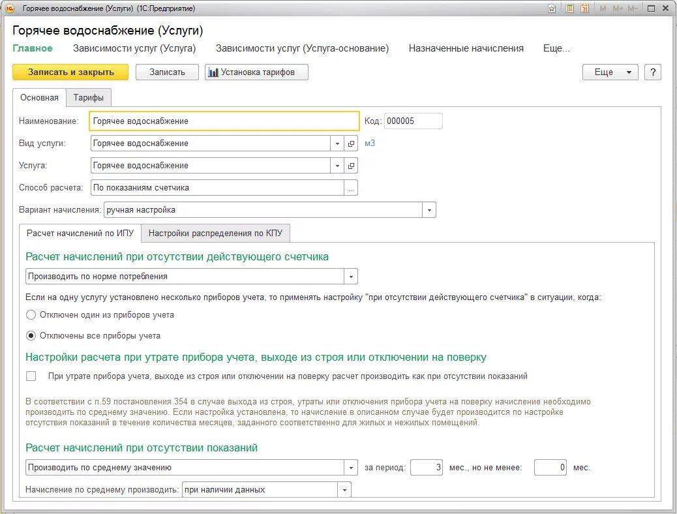Click the 1C application logo icon

10,8
